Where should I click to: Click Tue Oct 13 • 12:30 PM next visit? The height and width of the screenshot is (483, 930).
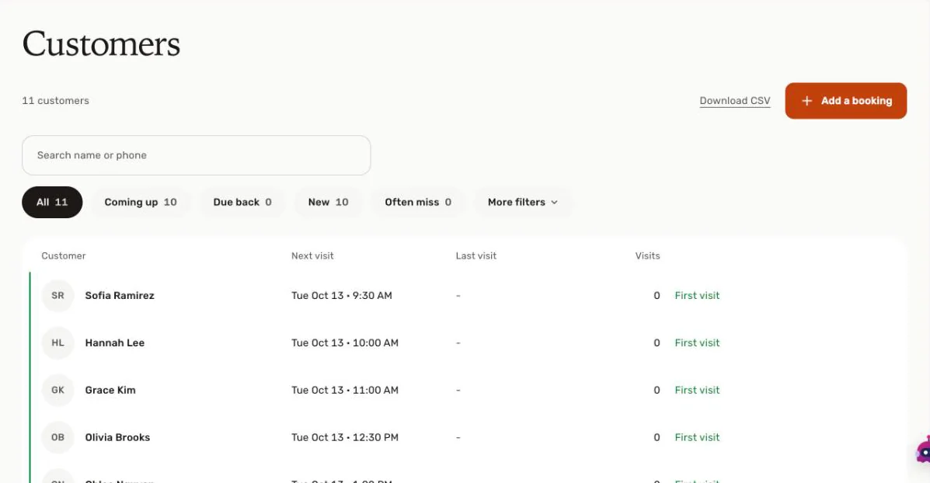pyautogui.click(x=345, y=437)
